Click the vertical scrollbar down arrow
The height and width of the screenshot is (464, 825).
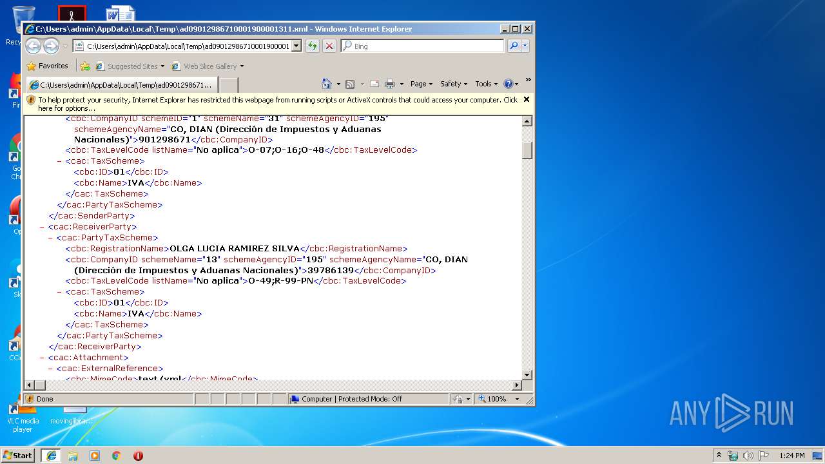(x=527, y=374)
